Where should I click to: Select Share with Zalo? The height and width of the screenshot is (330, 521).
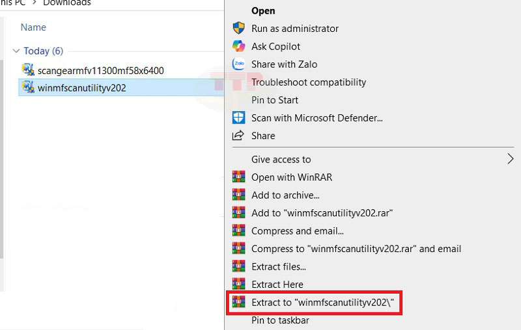[284, 64]
